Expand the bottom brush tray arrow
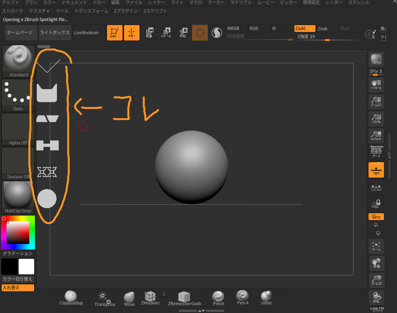The image size is (397, 313). point(202,310)
